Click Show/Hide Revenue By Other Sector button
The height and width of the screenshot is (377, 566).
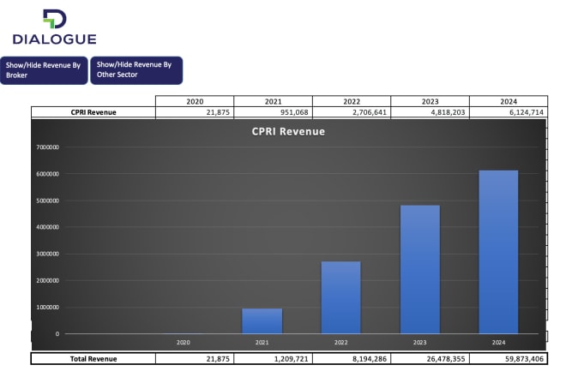pyautogui.click(x=136, y=70)
